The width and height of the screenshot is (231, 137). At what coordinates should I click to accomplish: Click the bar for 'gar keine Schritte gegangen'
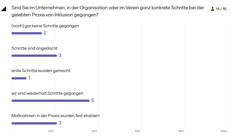pyautogui.click(x=27, y=33)
